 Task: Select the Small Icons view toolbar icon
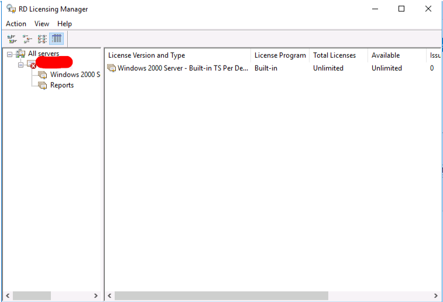(x=27, y=39)
